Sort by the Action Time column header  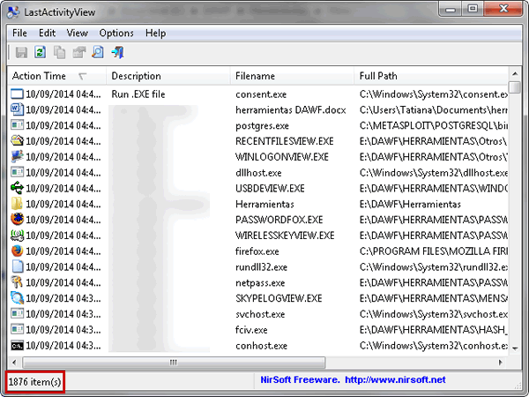[56, 76]
